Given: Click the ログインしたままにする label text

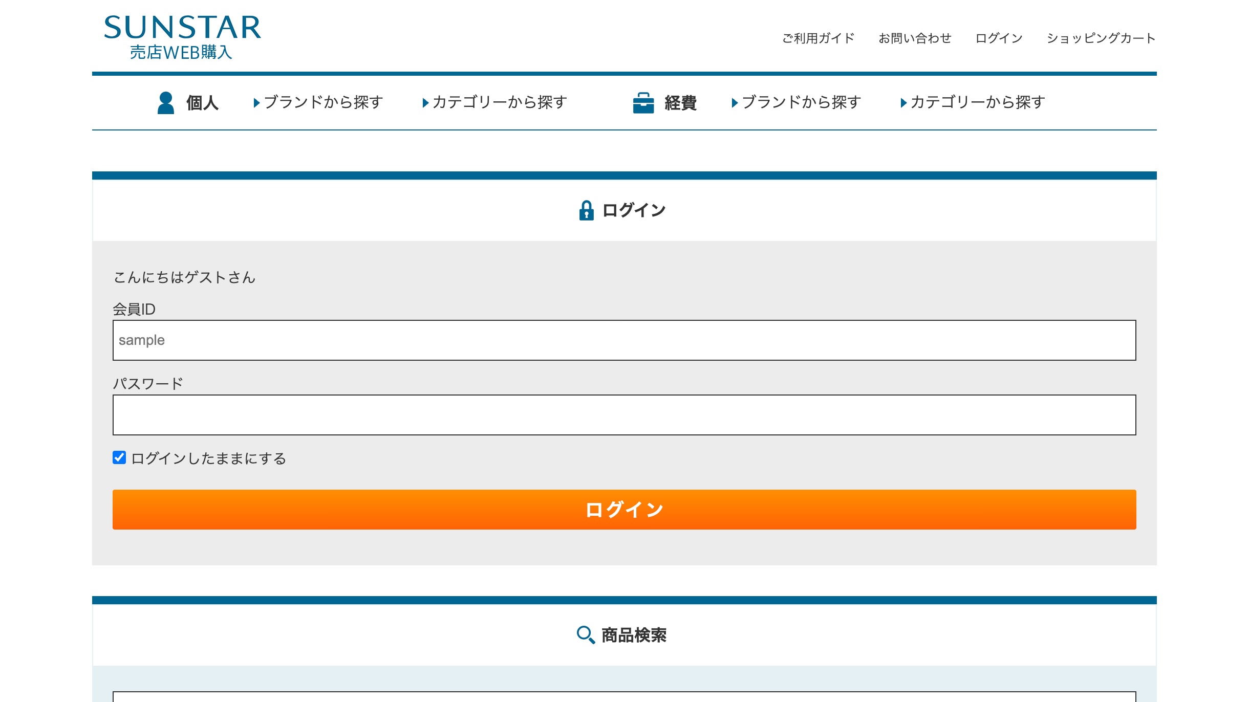Looking at the screenshot, I should click(x=208, y=458).
